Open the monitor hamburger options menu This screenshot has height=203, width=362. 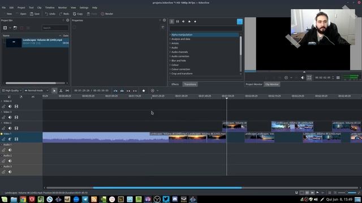pyautogui.click(x=338, y=78)
